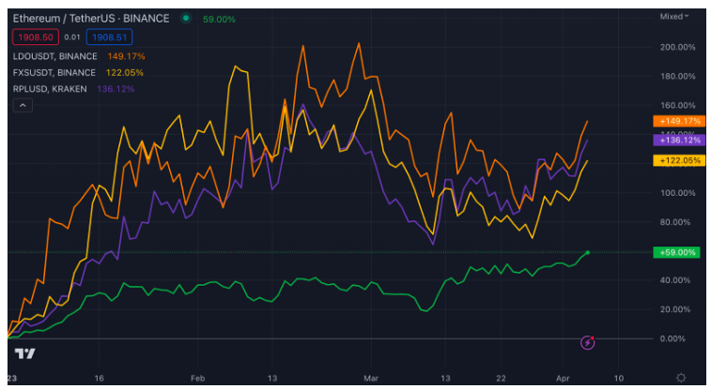Click the Mar date label on time axis
The image size is (711, 389).
point(371,378)
